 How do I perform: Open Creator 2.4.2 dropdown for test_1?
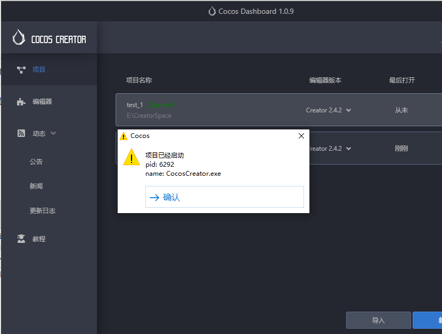click(x=329, y=110)
